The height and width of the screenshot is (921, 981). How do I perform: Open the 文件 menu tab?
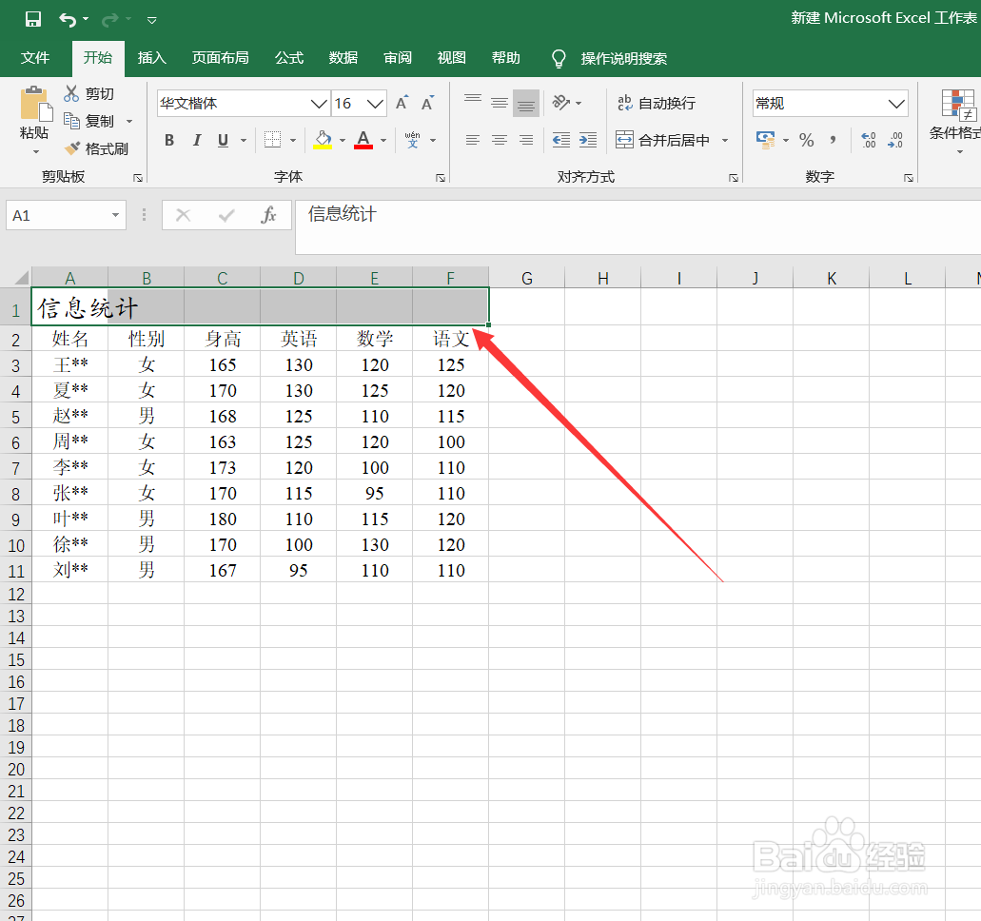pyautogui.click(x=35, y=58)
